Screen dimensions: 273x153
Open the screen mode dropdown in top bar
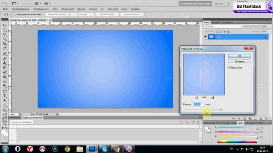tap(47, 3)
